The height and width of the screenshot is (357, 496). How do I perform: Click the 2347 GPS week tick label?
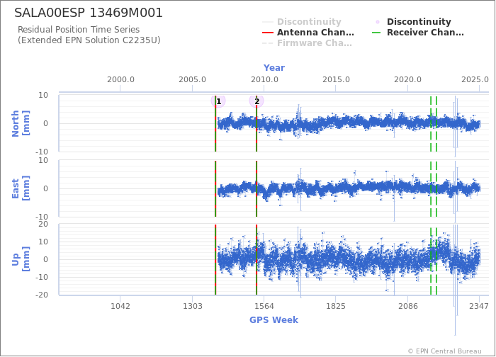[x=478, y=306]
